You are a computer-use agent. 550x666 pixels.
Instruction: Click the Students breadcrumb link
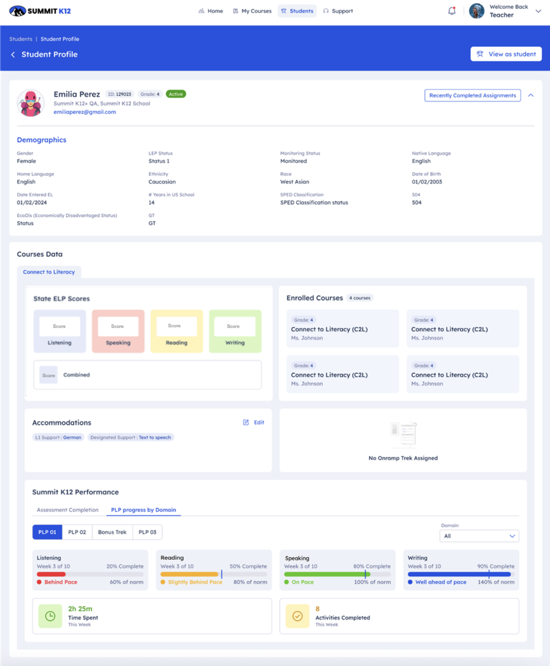coord(21,39)
